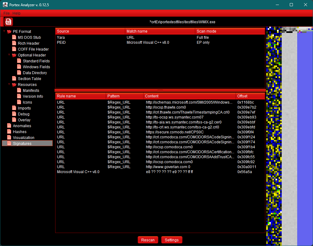
Task: Open Version Info tree entry
Action: pos(33,96)
